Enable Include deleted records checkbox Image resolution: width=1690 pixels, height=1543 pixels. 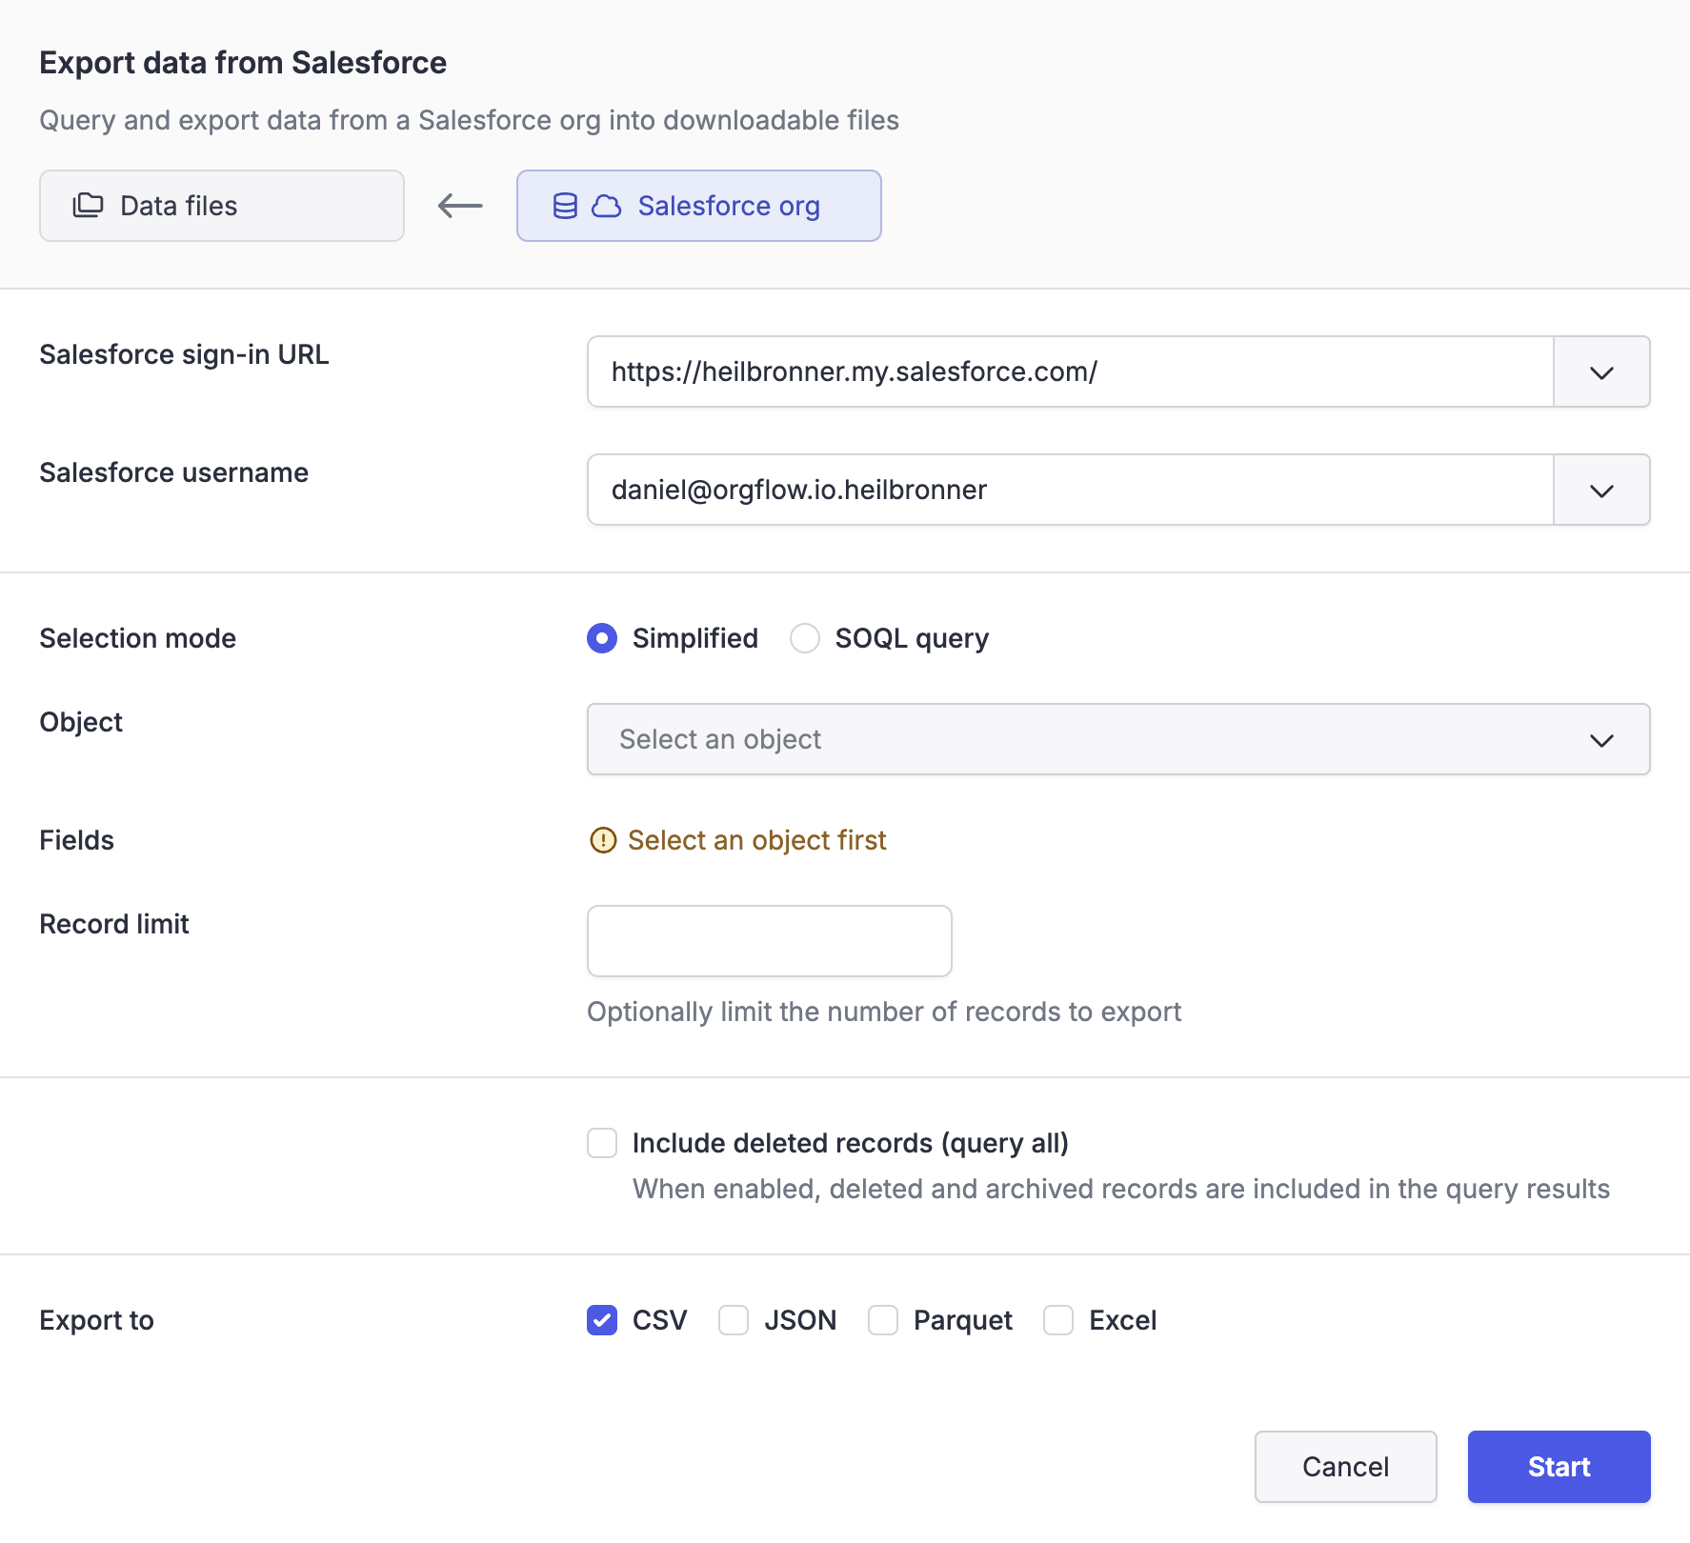602,1143
